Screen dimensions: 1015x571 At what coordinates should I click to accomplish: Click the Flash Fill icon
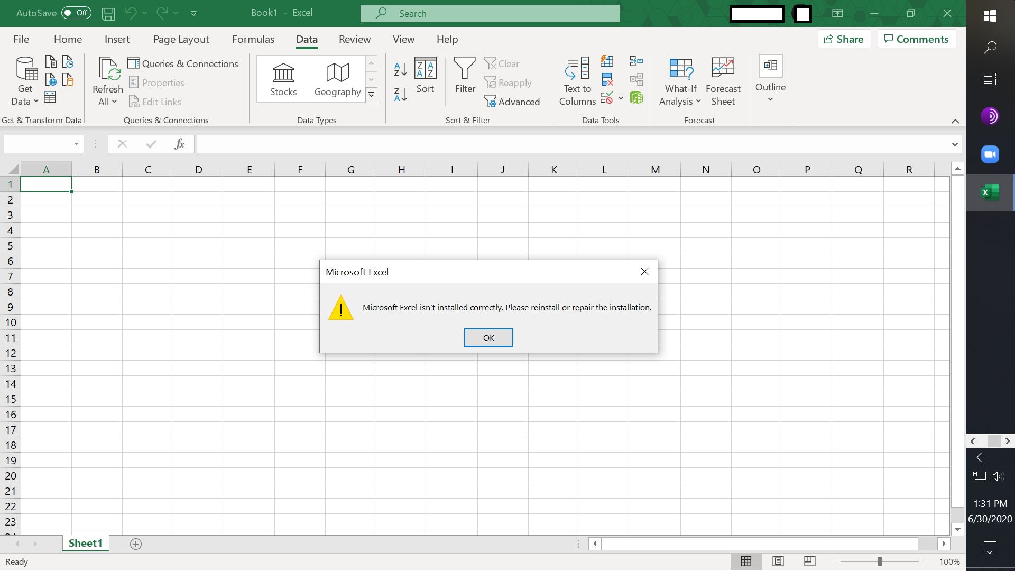point(607,61)
